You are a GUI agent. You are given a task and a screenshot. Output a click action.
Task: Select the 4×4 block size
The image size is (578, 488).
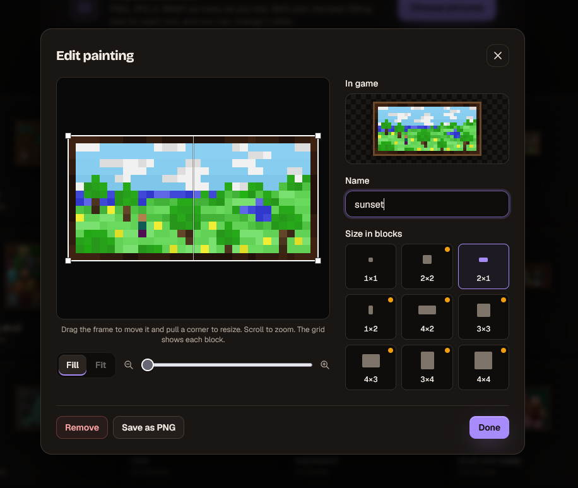pyautogui.click(x=483, y=367)
